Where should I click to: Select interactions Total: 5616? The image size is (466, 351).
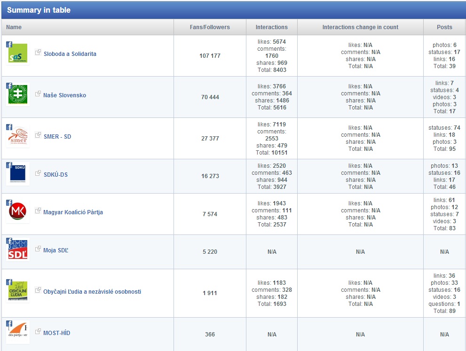pyautogui.click(x=272, y=108)
